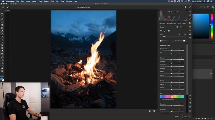Toggle the color sampler overlay tool
The height and width of the screenshot is (120, 215).
tap(190, 107)
